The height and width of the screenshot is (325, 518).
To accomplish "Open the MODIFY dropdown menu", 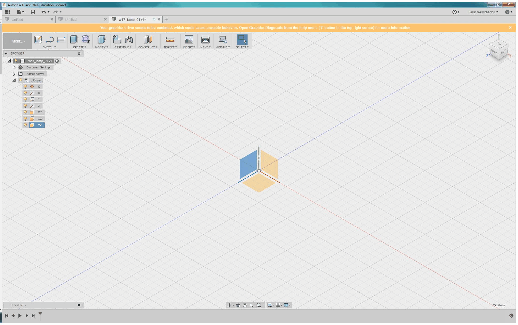I will click(102, 47).
